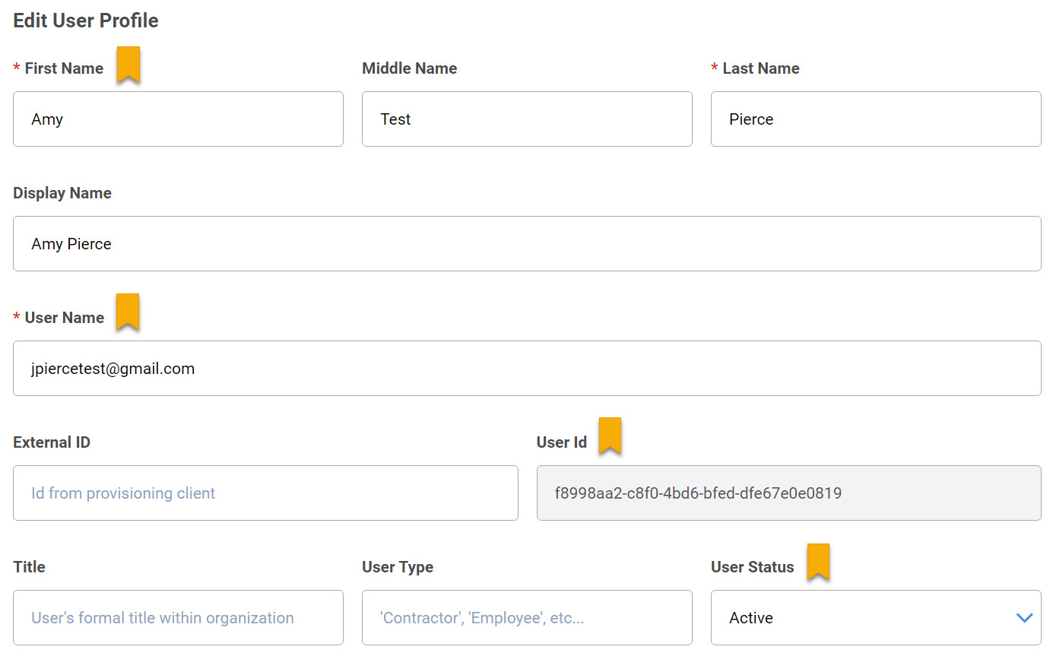1053x656 pixels.
Task: Click the "Edit User Profile" heading
Action: coord(86,21)
